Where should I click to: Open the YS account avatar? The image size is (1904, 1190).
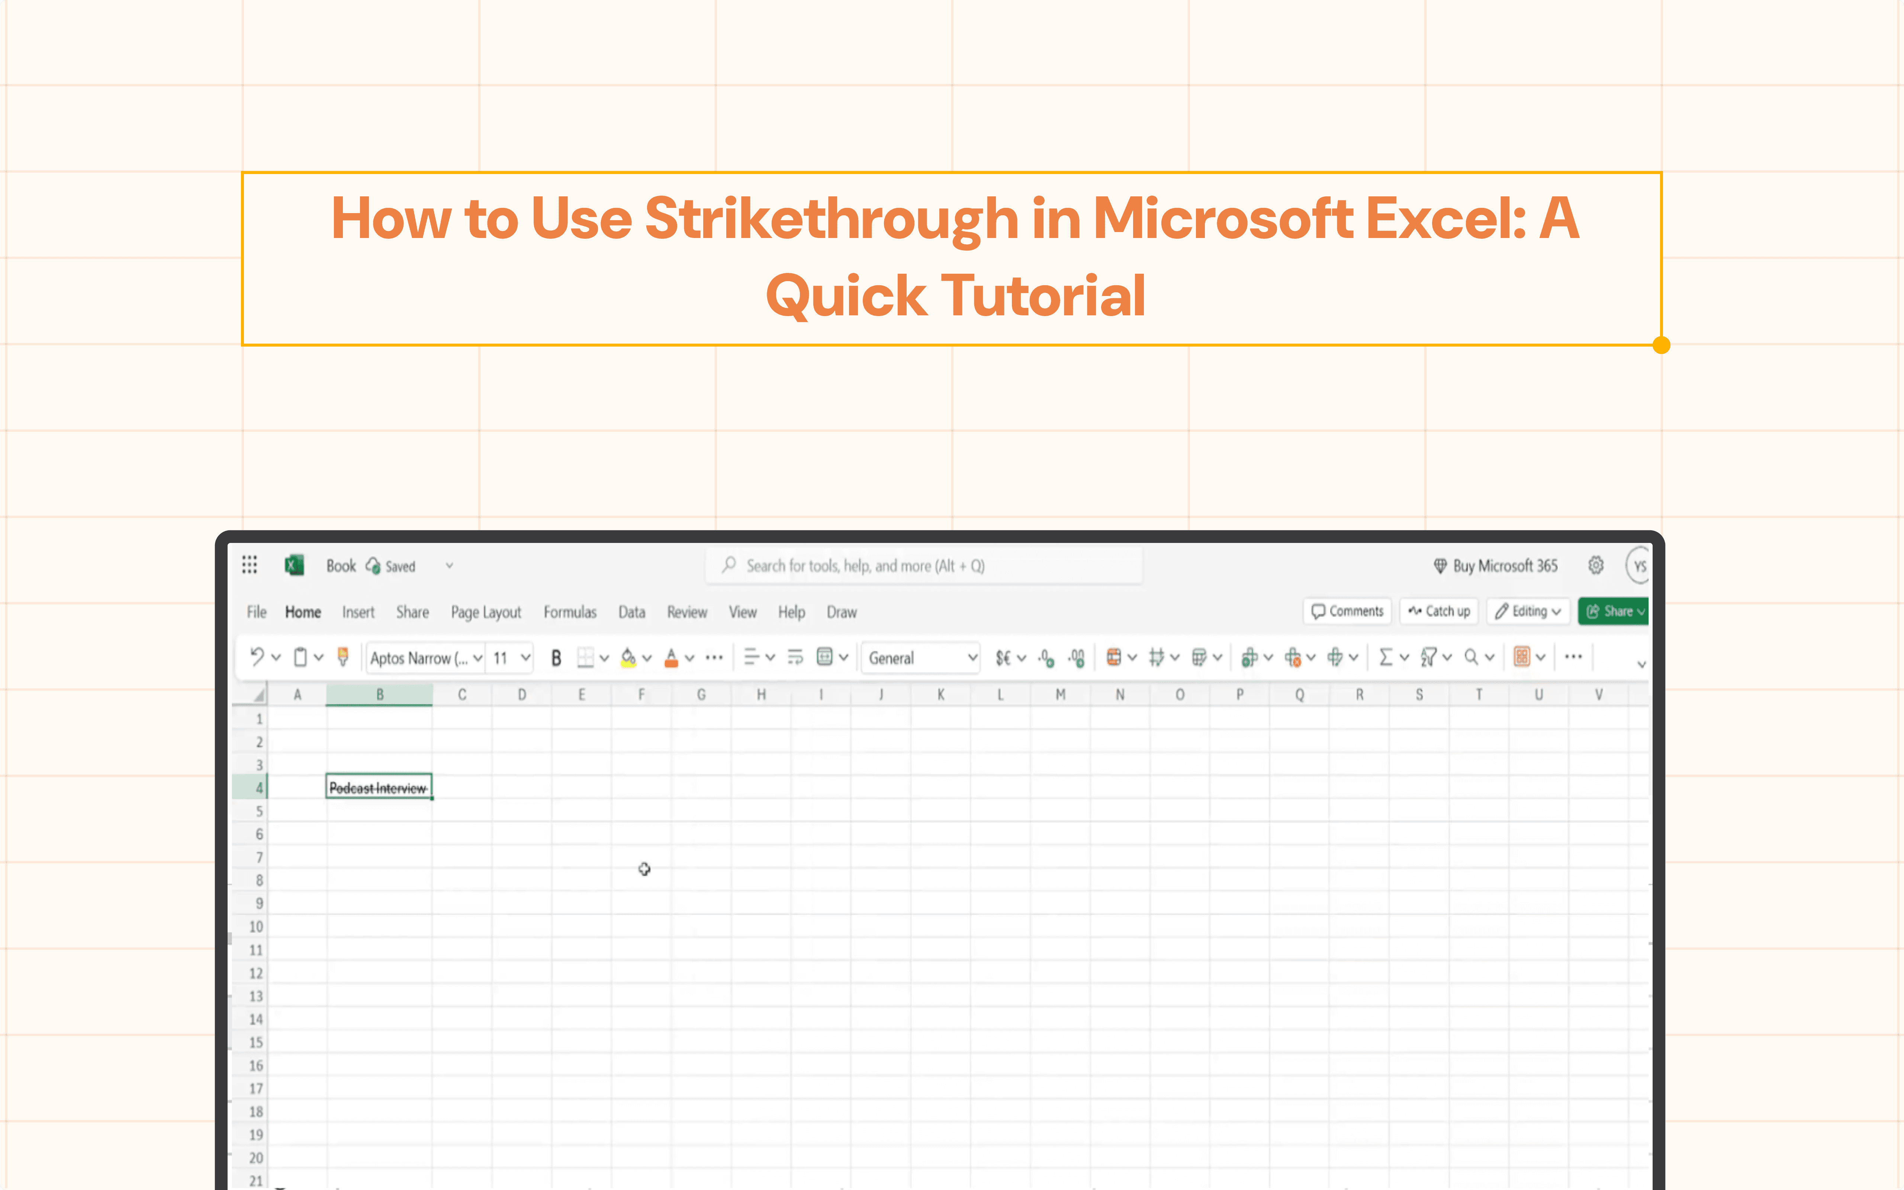click(1639, 566)
